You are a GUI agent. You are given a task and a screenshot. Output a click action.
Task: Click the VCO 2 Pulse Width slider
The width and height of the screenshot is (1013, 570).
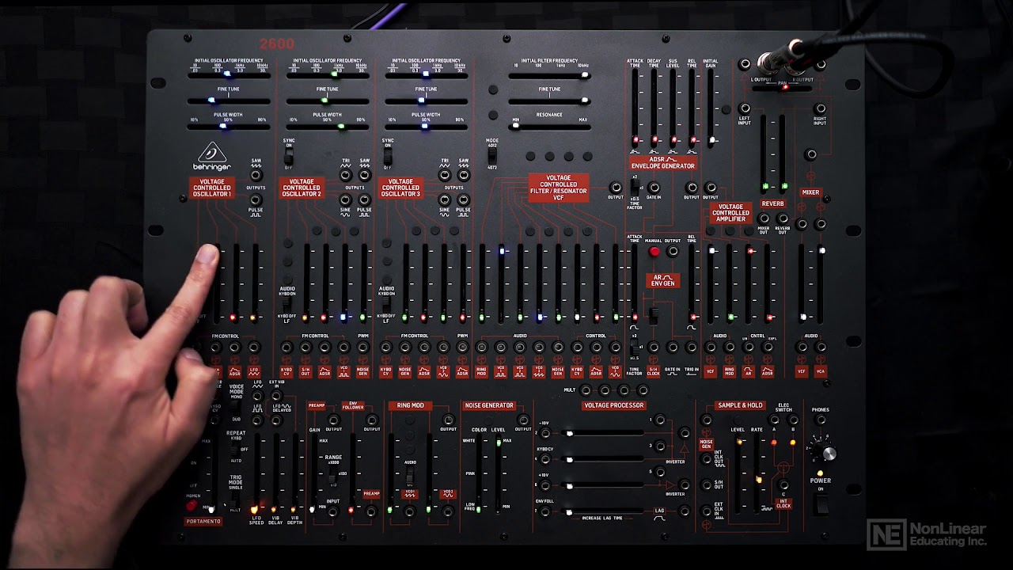[327, 126]
